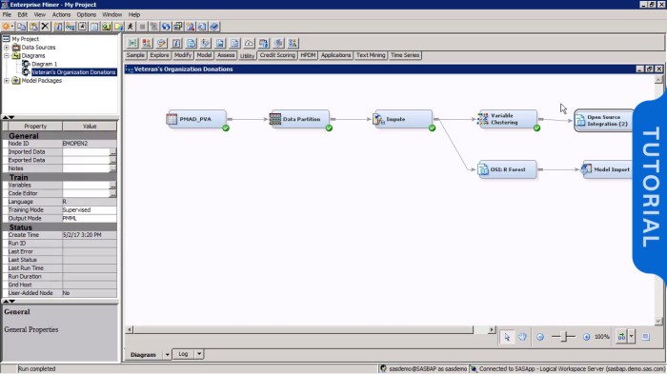Viewport: 667px width, 374px height.
Task: Collapse the Diagrams tree node
Action: 7,56
